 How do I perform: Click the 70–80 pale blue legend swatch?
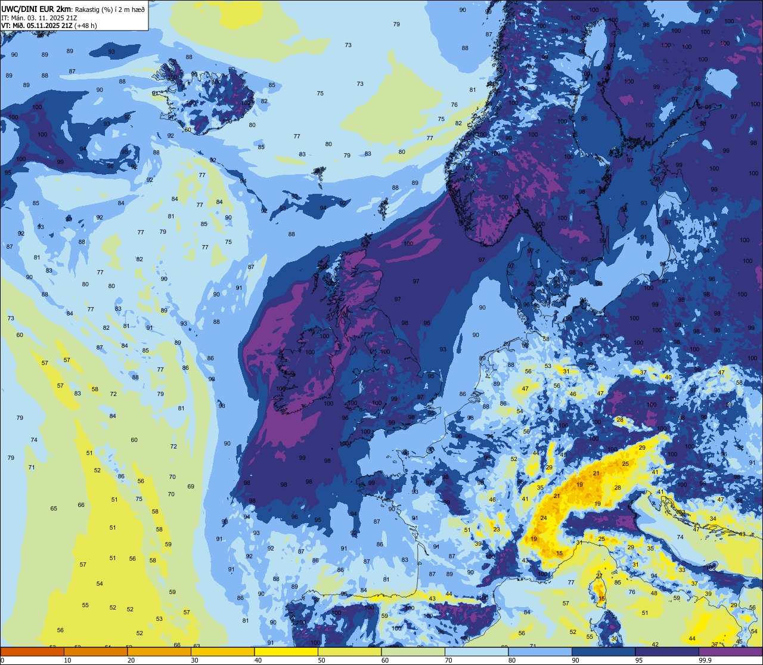coord(476,651)
